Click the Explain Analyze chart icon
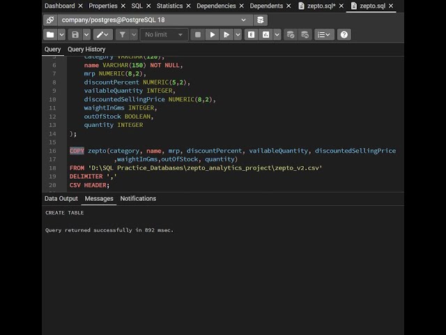This screenshot has height=335, width=446. (x=266, y=35)
